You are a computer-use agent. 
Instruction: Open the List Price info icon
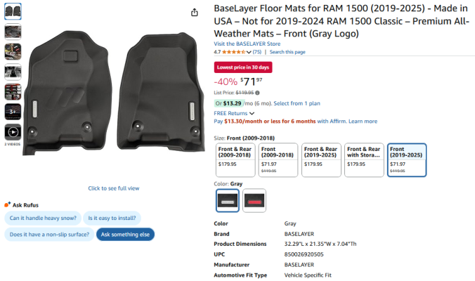pos(257,93)
